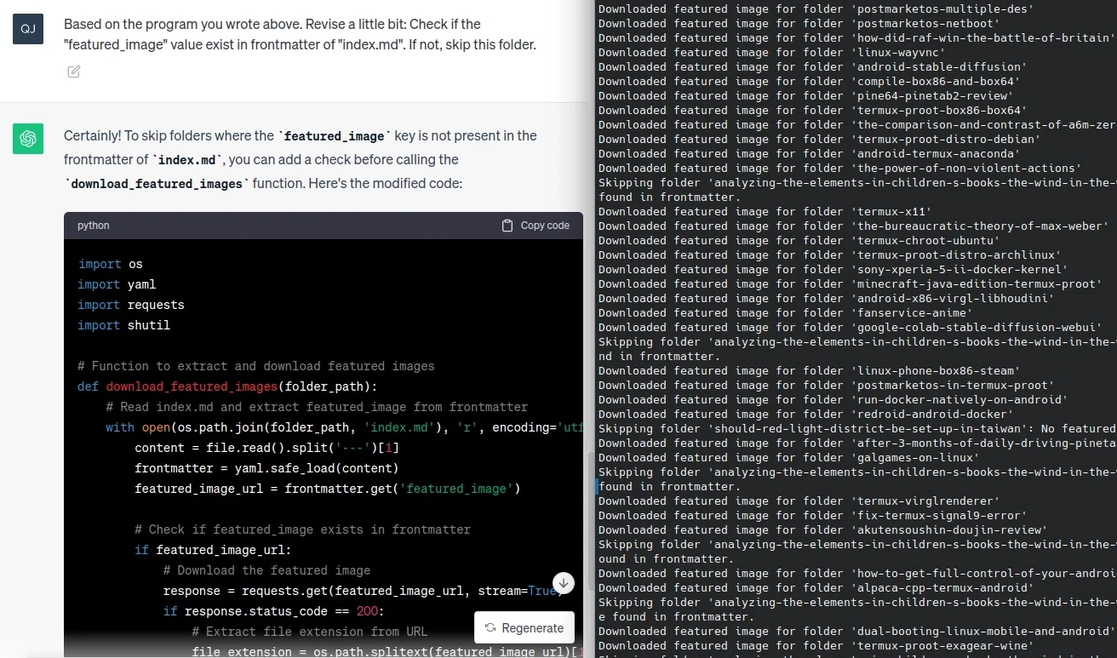Click the blue terminal cursor block
Screen dimensions: 1117x658
597,487
